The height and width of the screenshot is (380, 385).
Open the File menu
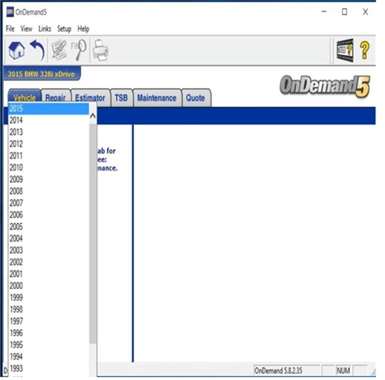coord(10,29)
